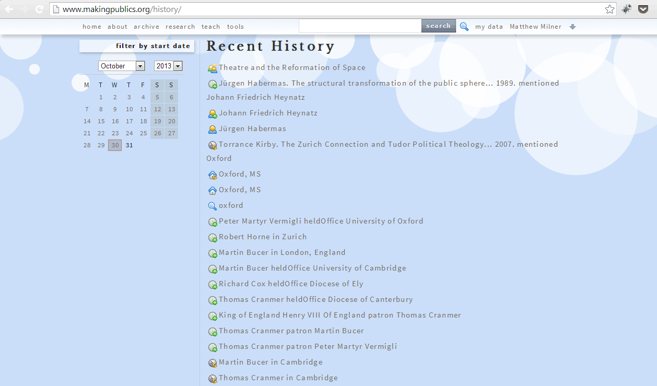
Task: Click icon beside Thomas Cranmer heldOffice Diocese of Canterbury
Action: [213, 300]
